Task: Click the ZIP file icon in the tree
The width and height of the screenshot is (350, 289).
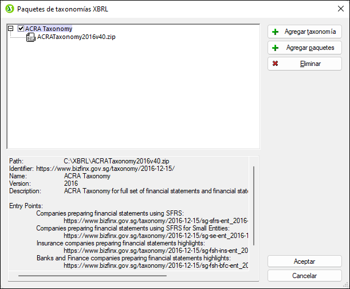Action: [x=31, y=37]
